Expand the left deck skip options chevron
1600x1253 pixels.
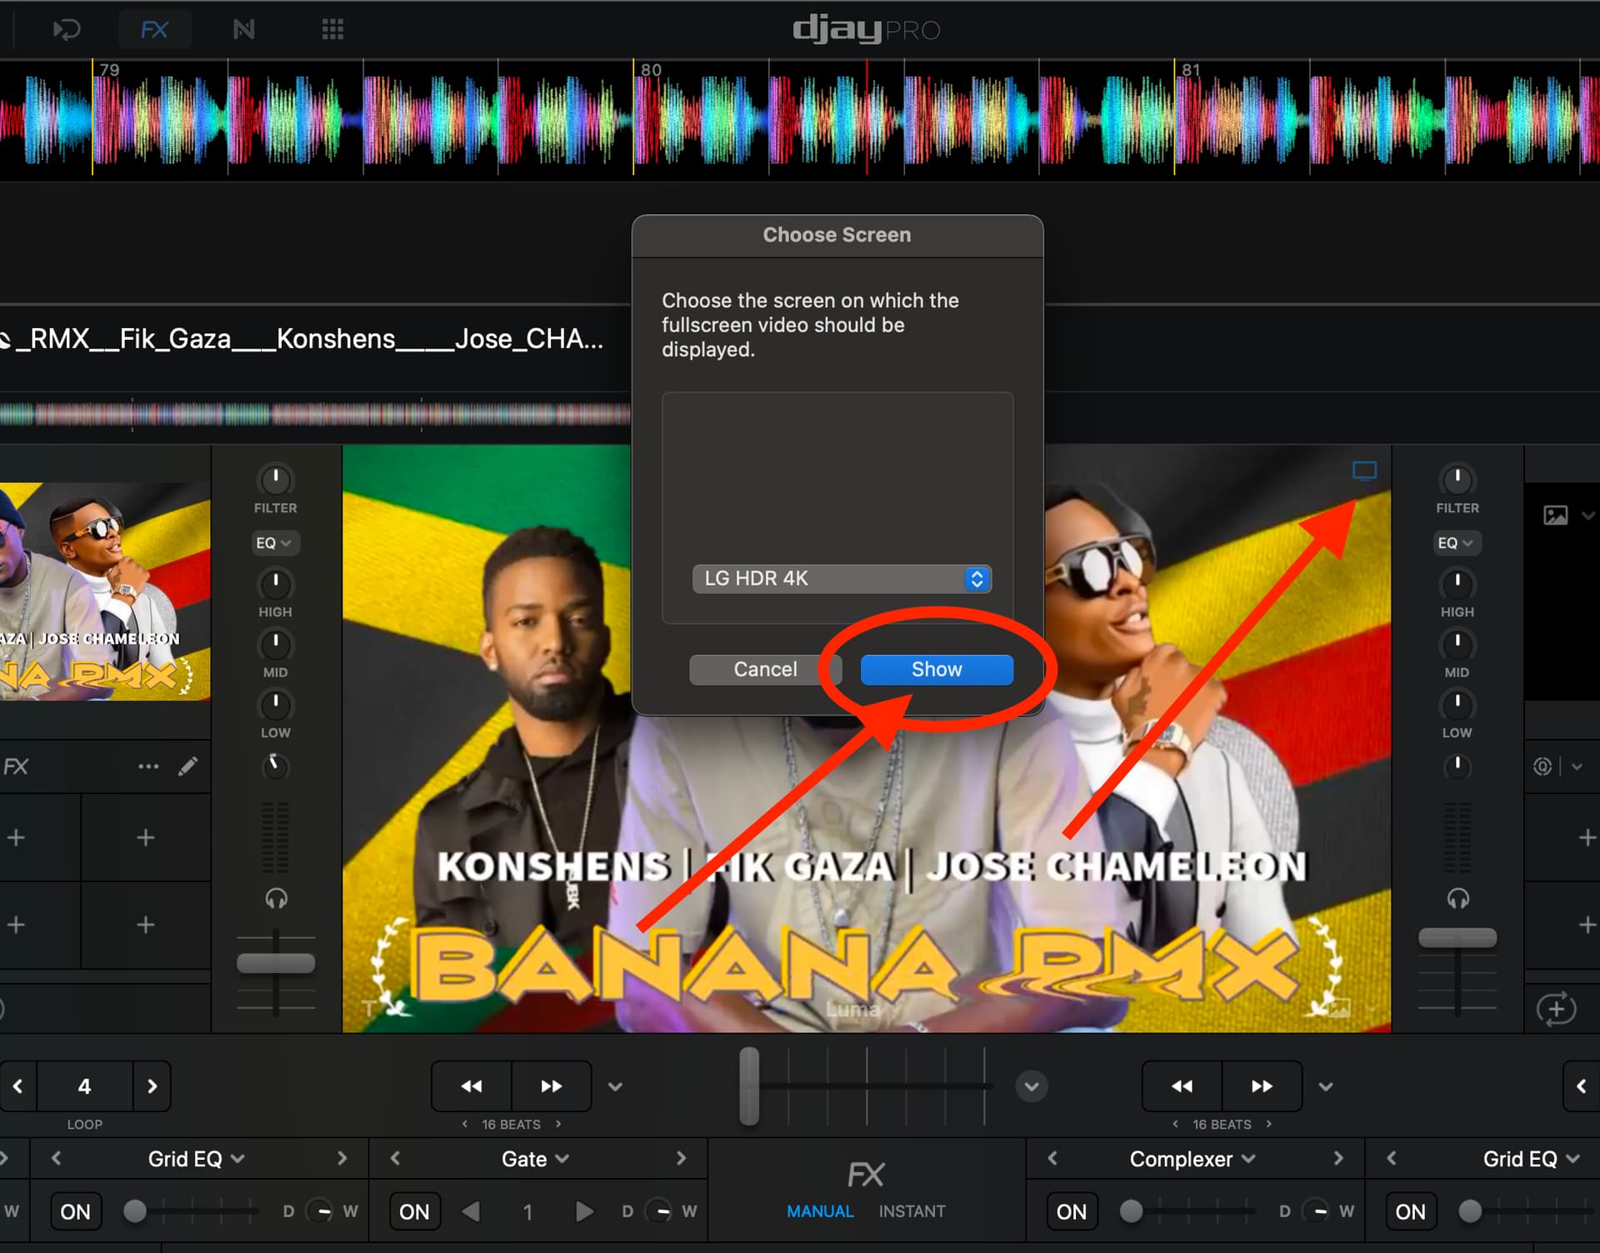tap(615, 1086)
